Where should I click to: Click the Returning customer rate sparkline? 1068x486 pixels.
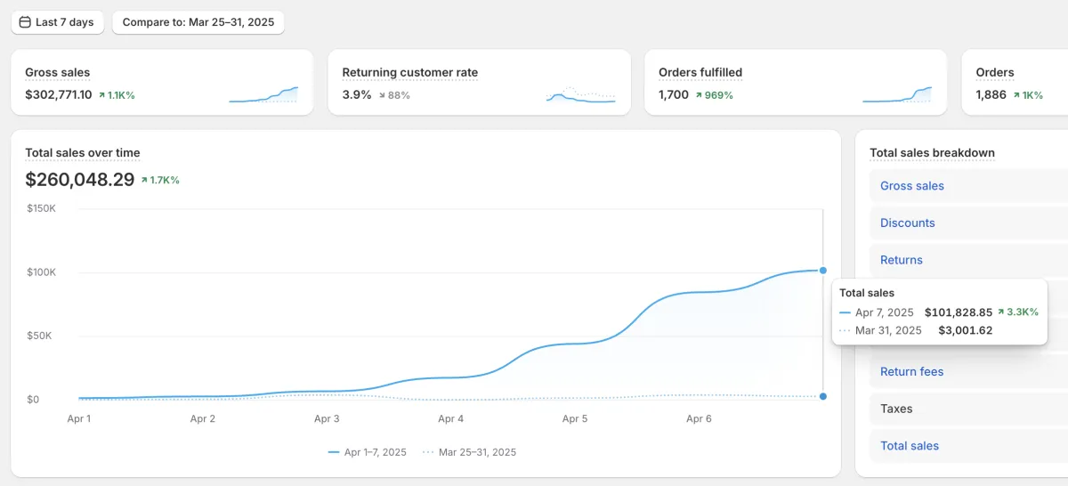pos(581,94)
